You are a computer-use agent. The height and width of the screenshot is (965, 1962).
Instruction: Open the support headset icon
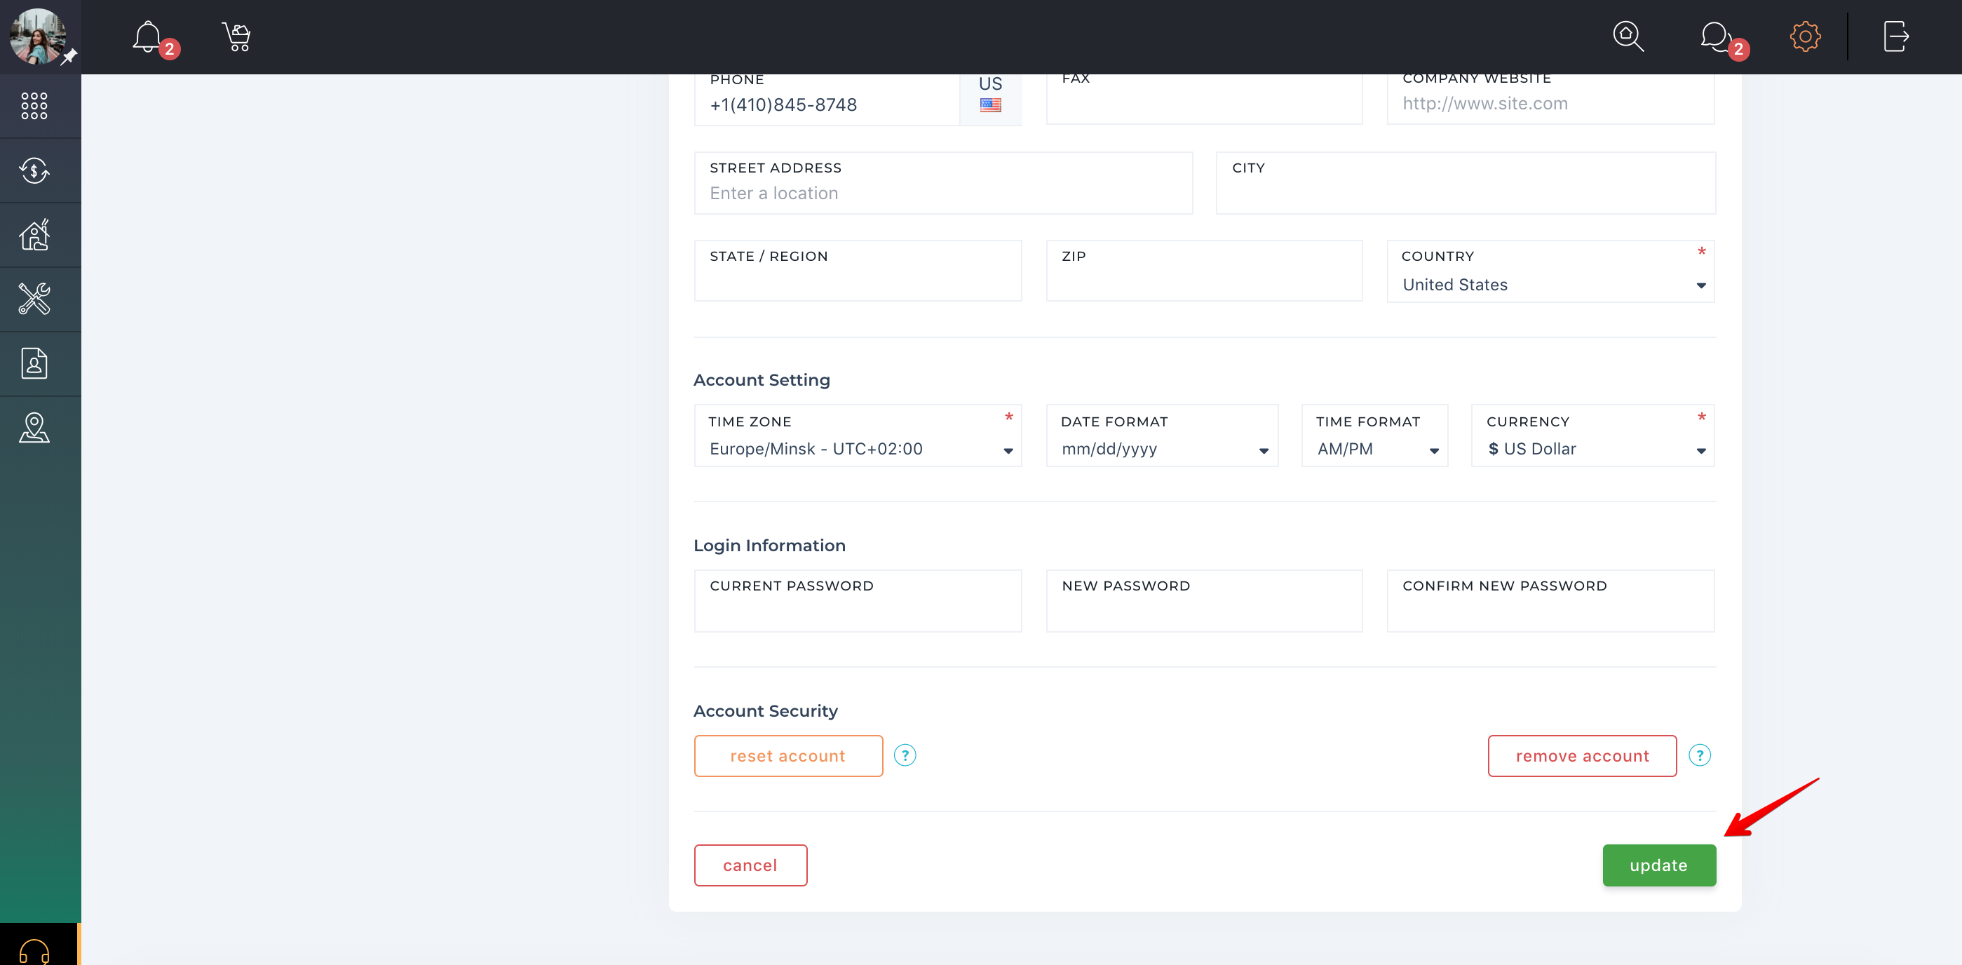[34, 952]
